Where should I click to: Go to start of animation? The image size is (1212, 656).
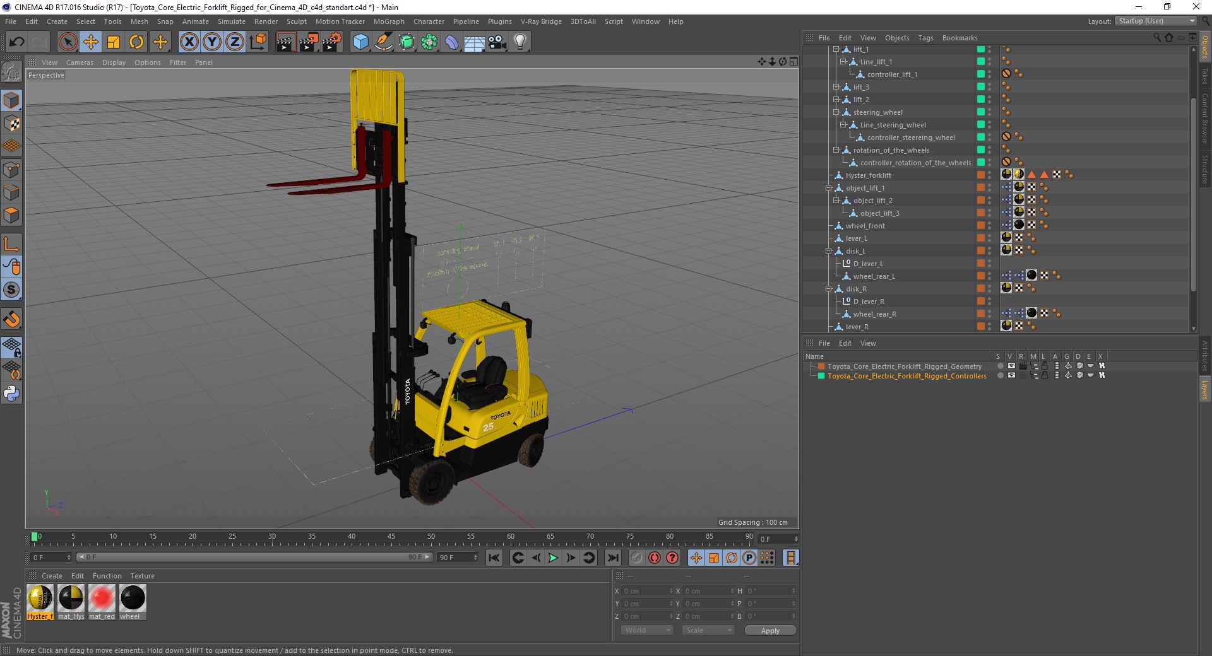[494, 558]
